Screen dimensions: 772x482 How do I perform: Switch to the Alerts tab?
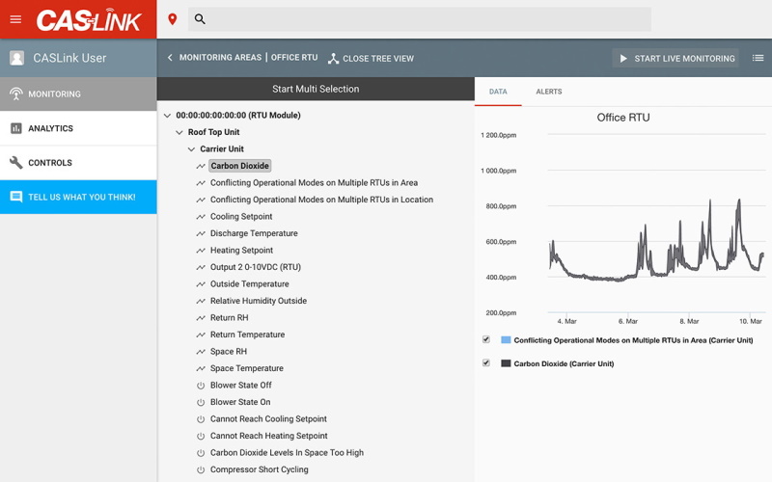(548, 92)
